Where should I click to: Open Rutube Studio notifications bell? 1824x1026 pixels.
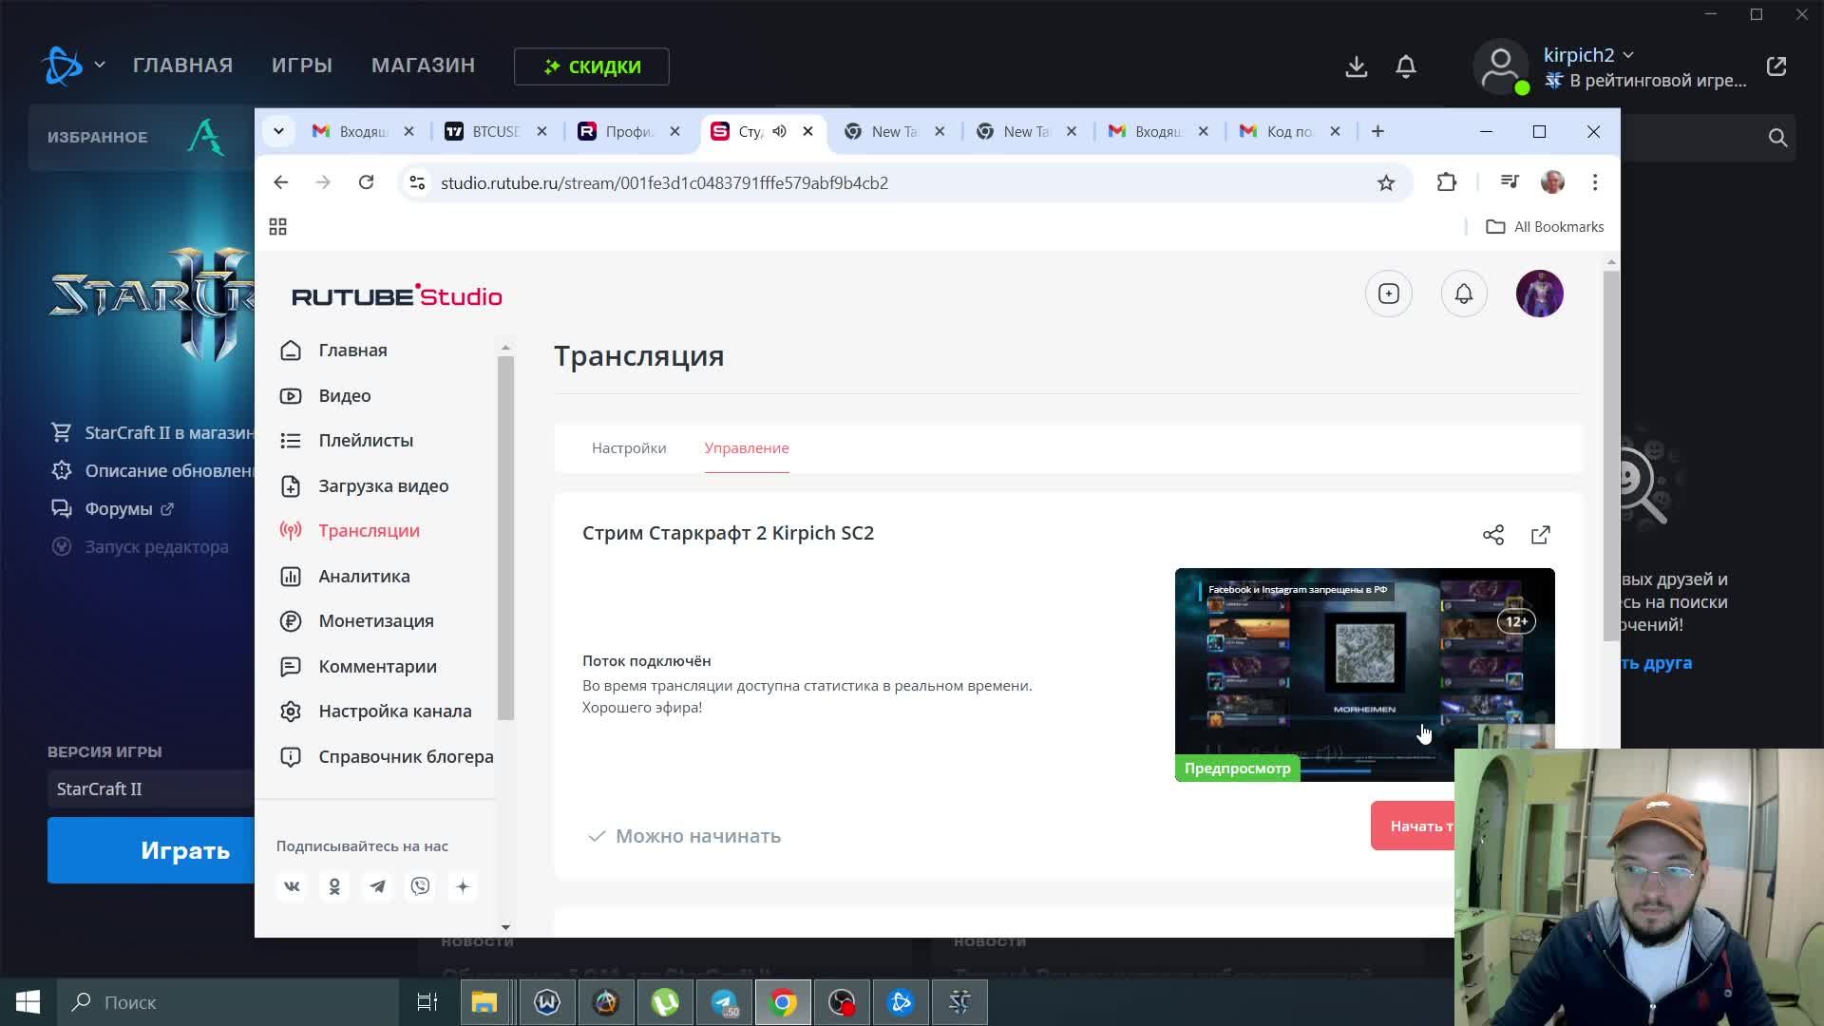tap(1463, 294)
